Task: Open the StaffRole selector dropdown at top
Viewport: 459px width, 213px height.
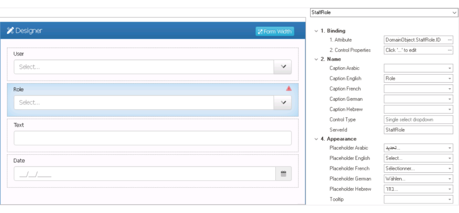Action: tap(453, 13)
